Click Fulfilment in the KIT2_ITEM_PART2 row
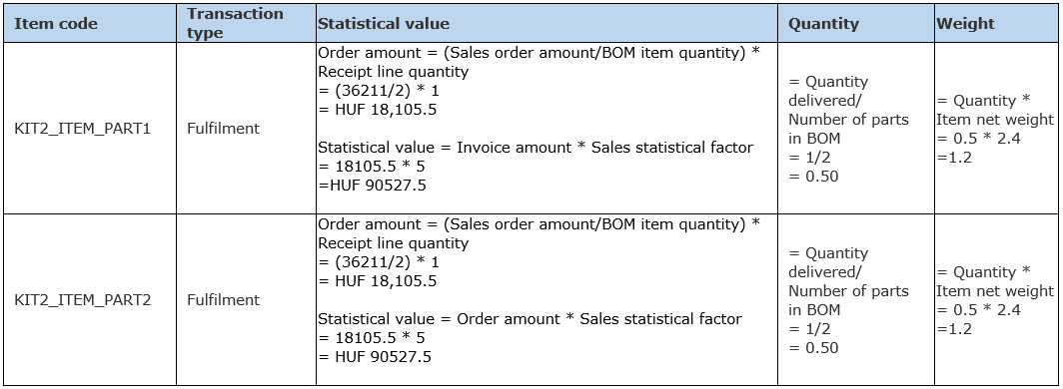 (x=223, y=299)
